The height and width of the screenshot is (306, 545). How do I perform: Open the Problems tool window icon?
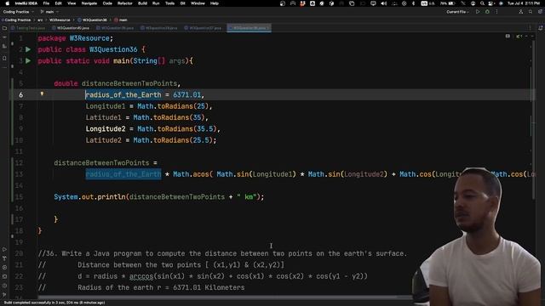pyautogui.click(x=4, y=286)
